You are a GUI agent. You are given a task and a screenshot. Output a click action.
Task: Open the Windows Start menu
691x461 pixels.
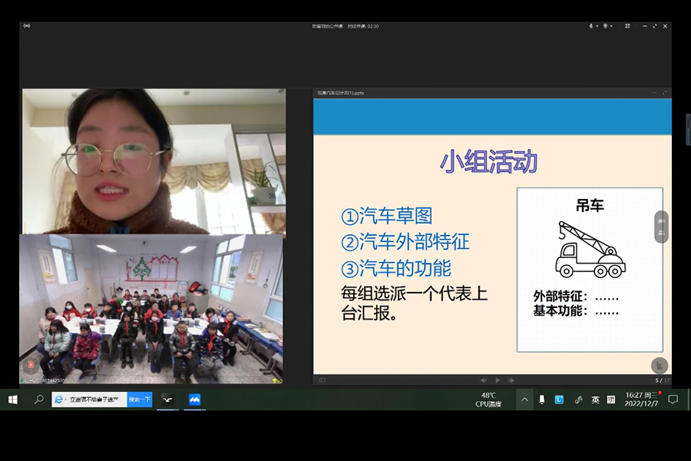tap(13, 400)
